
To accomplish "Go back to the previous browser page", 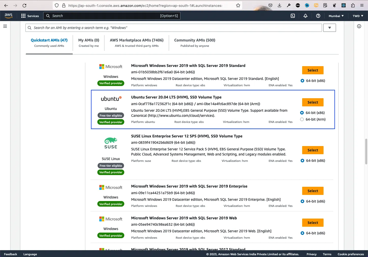I will point(6,5).
